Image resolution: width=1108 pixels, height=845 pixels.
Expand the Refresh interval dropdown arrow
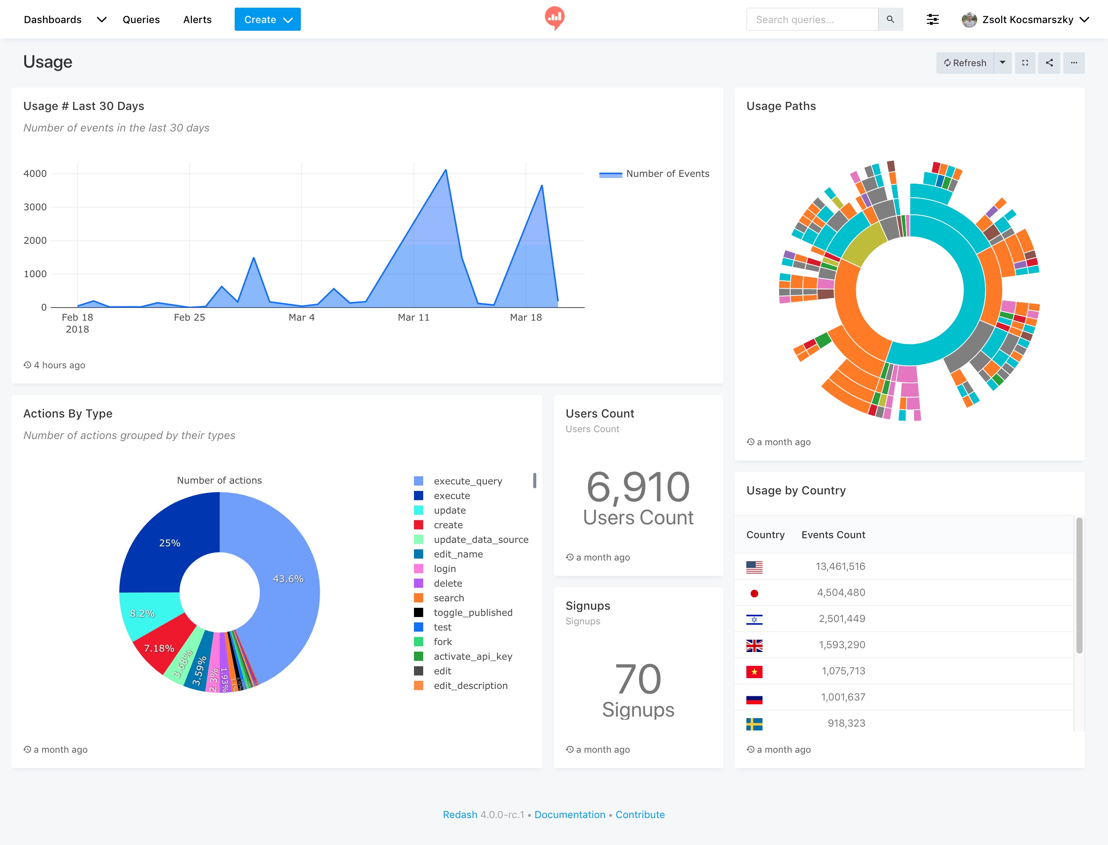pos(1003,62)
